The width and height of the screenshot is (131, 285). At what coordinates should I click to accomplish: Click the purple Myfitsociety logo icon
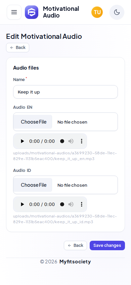32,12
